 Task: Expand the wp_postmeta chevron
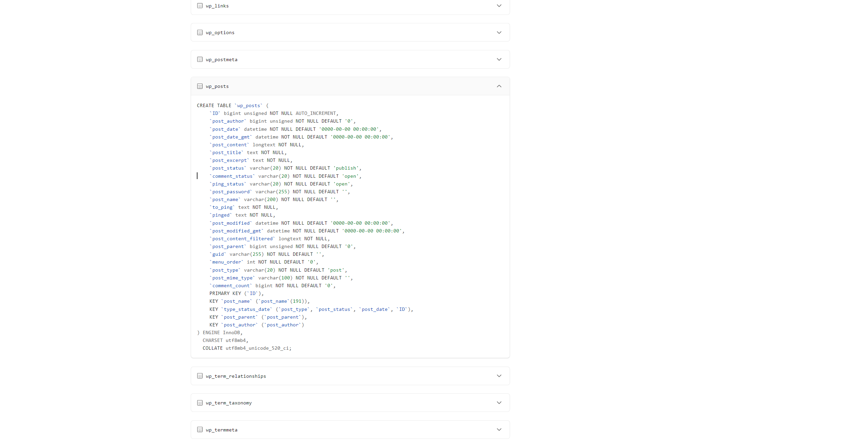[499, 59]
